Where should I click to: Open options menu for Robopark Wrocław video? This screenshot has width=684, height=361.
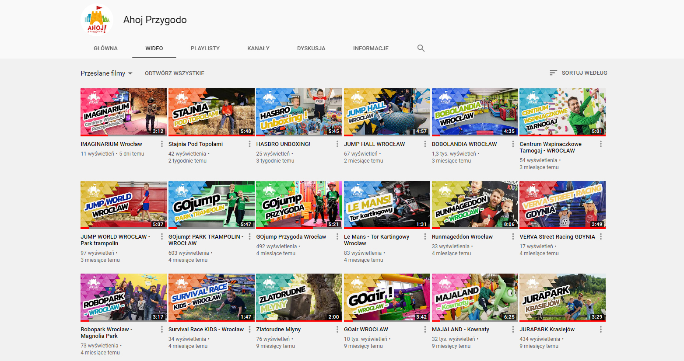(x=161, y=329)
